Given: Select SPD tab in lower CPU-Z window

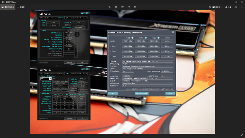Looking at the screenshot, I should (67, 74).
